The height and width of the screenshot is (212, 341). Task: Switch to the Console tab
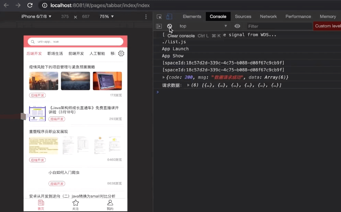point(218,17)
